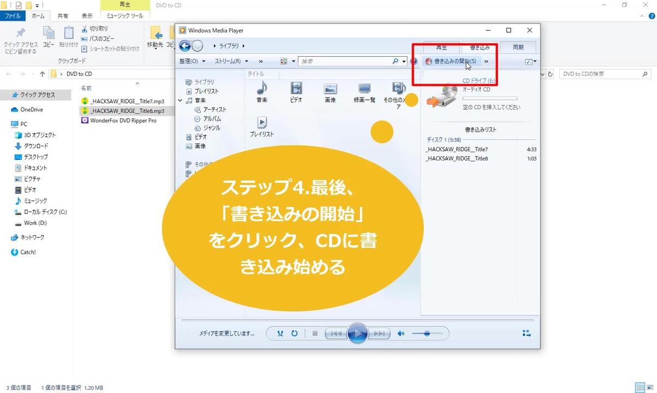The image size is (657, 393).
Task: Collapse the 音楽 tree node
Action: pos(180,100)
